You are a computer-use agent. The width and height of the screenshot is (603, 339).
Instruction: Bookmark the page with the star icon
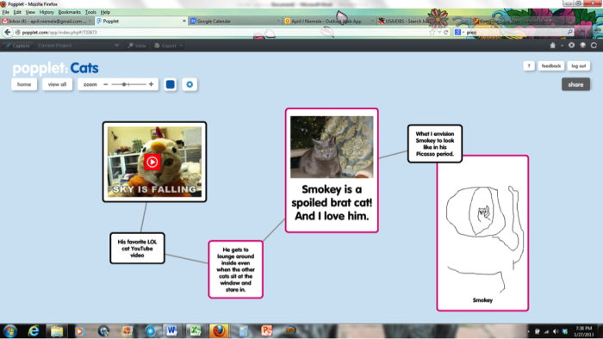(x=432, y=33)
